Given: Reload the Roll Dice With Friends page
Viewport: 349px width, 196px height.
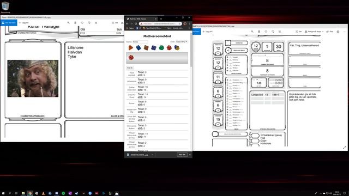Looking at the screenshot, I should click(136, 23).
